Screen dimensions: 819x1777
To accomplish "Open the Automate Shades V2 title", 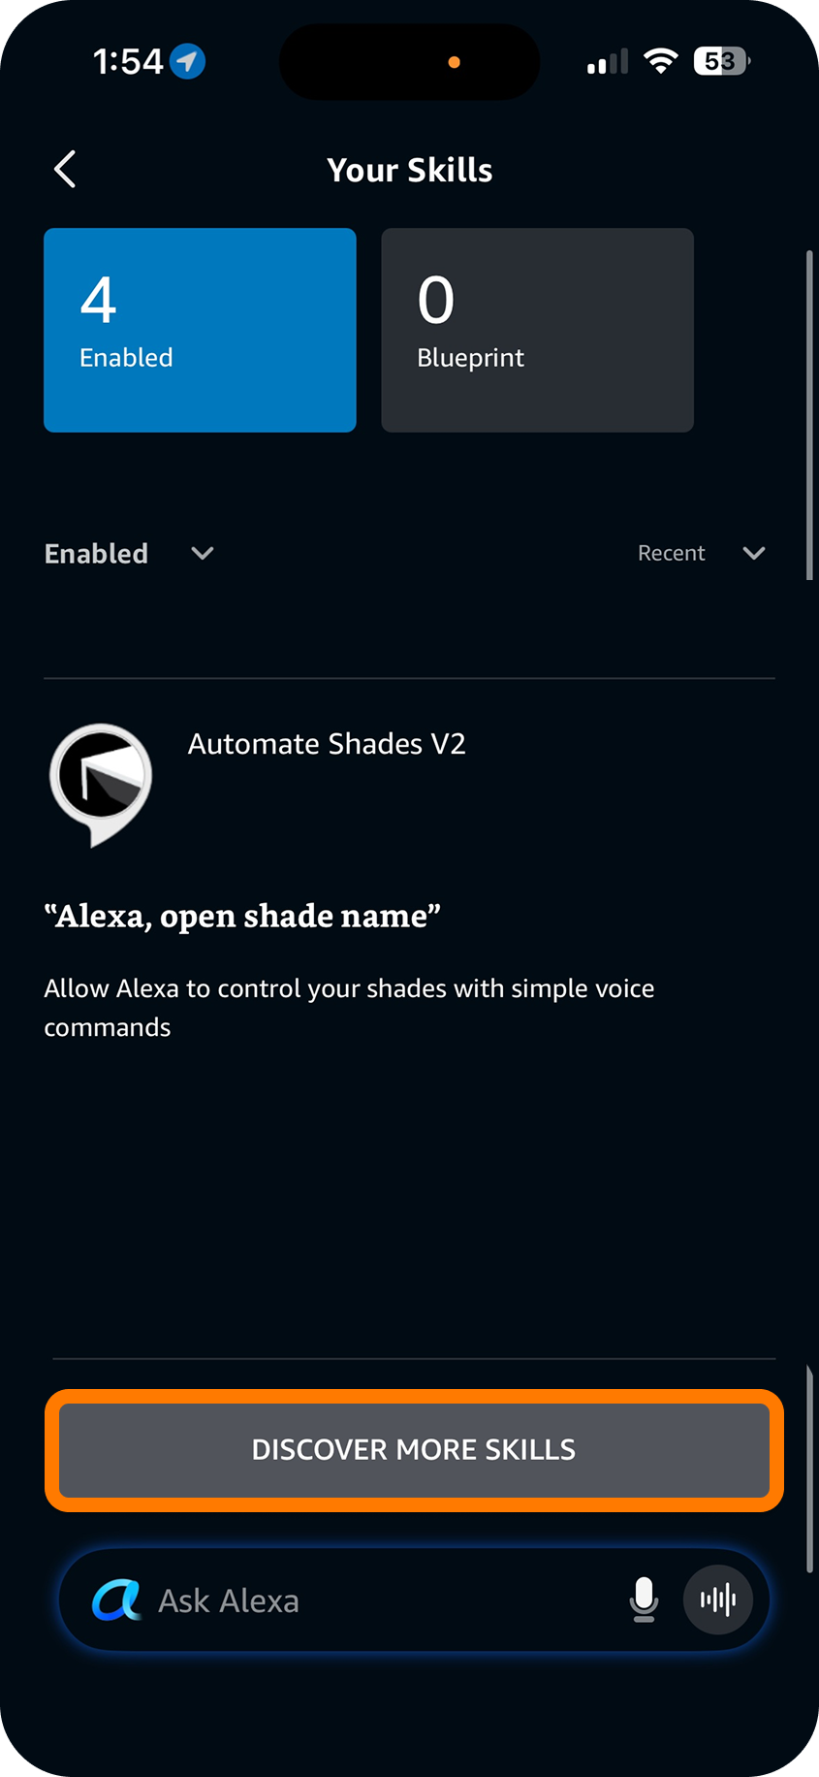I will [x=327, y=744].
